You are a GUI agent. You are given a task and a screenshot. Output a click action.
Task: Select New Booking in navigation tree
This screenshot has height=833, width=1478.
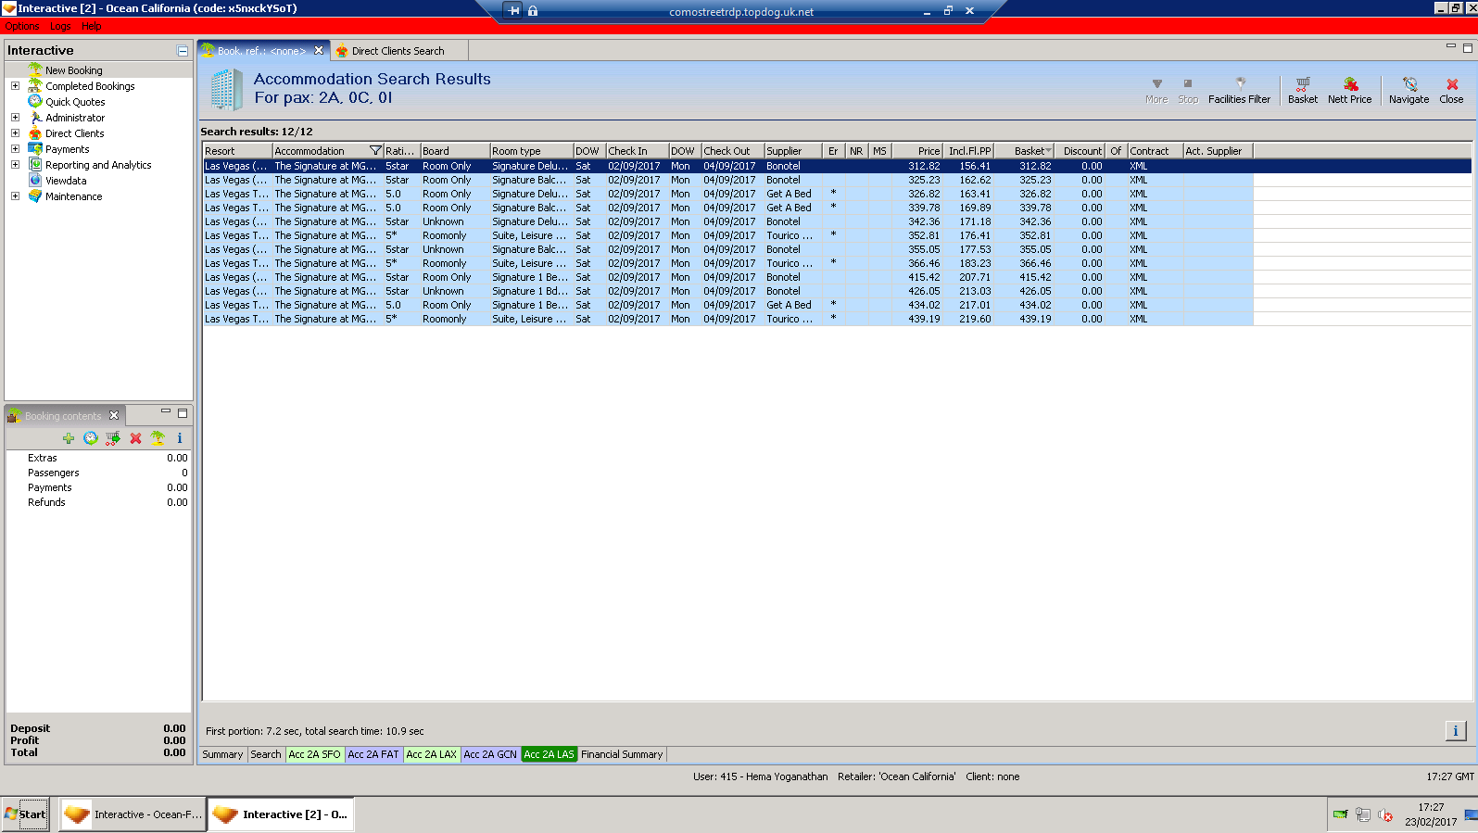[x=74, y=70]
